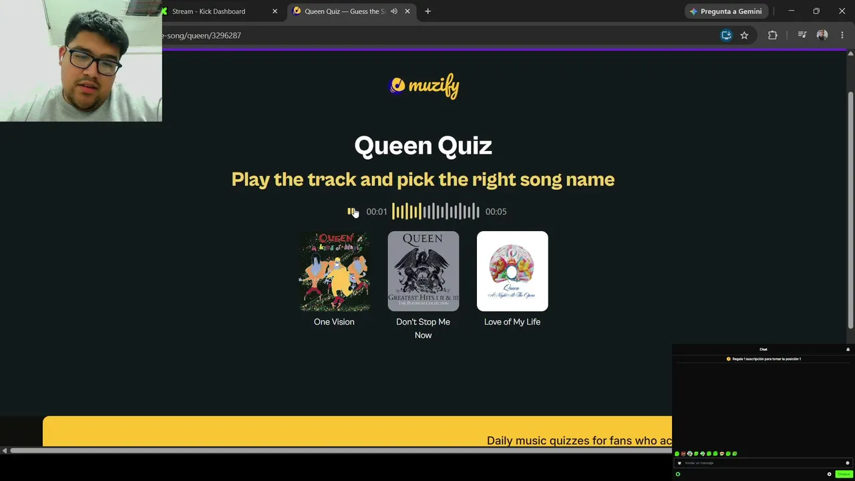Pick the Greatest Hits album cover
Viewport: 855px width, 481px height.
pos(423,271)
